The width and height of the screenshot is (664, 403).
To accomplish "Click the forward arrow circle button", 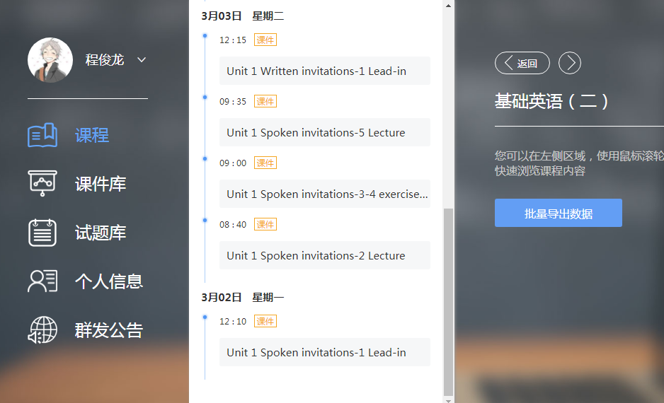I will coord(570,63).
